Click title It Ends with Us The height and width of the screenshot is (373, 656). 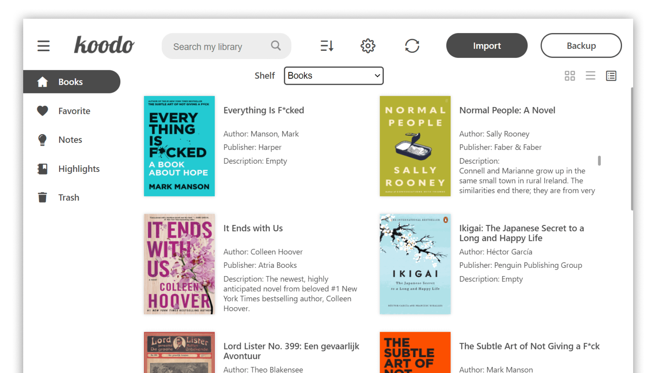coord(253,228)
